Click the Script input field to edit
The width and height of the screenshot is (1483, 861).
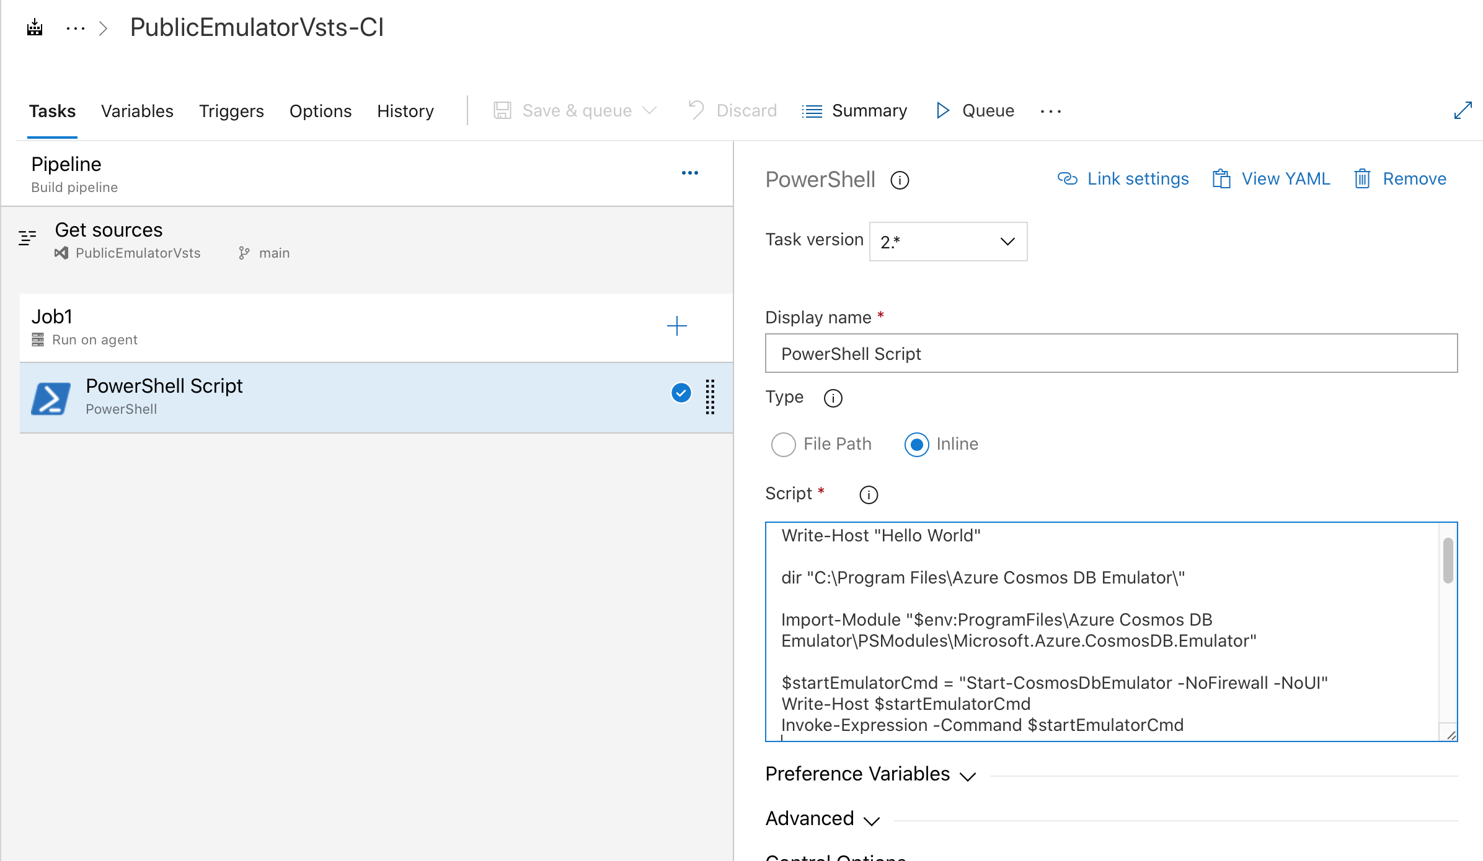1112,631
